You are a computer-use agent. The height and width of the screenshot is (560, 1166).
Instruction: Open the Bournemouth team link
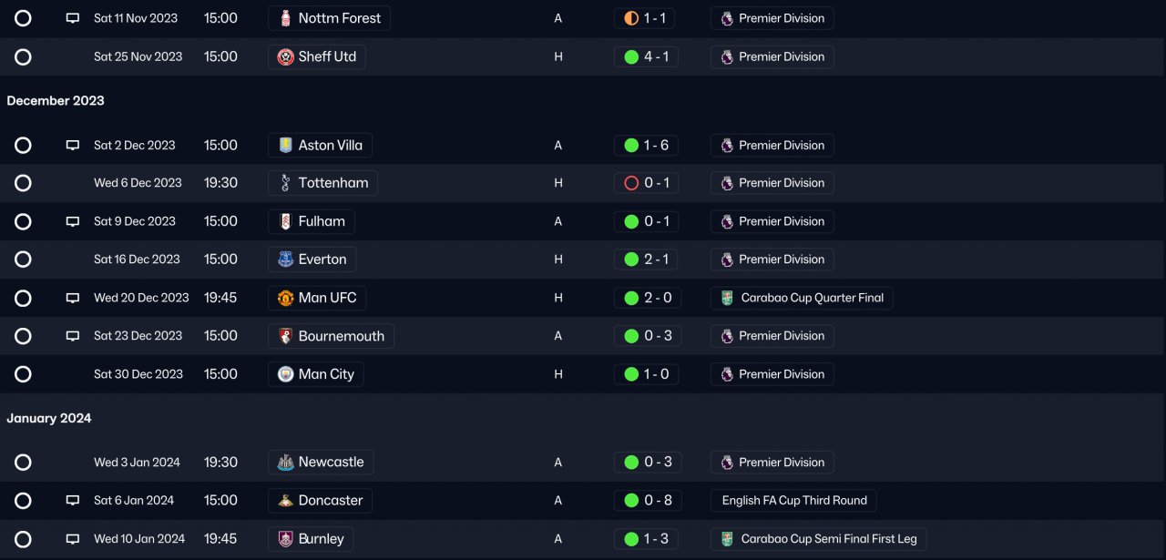tap(341, 336)
